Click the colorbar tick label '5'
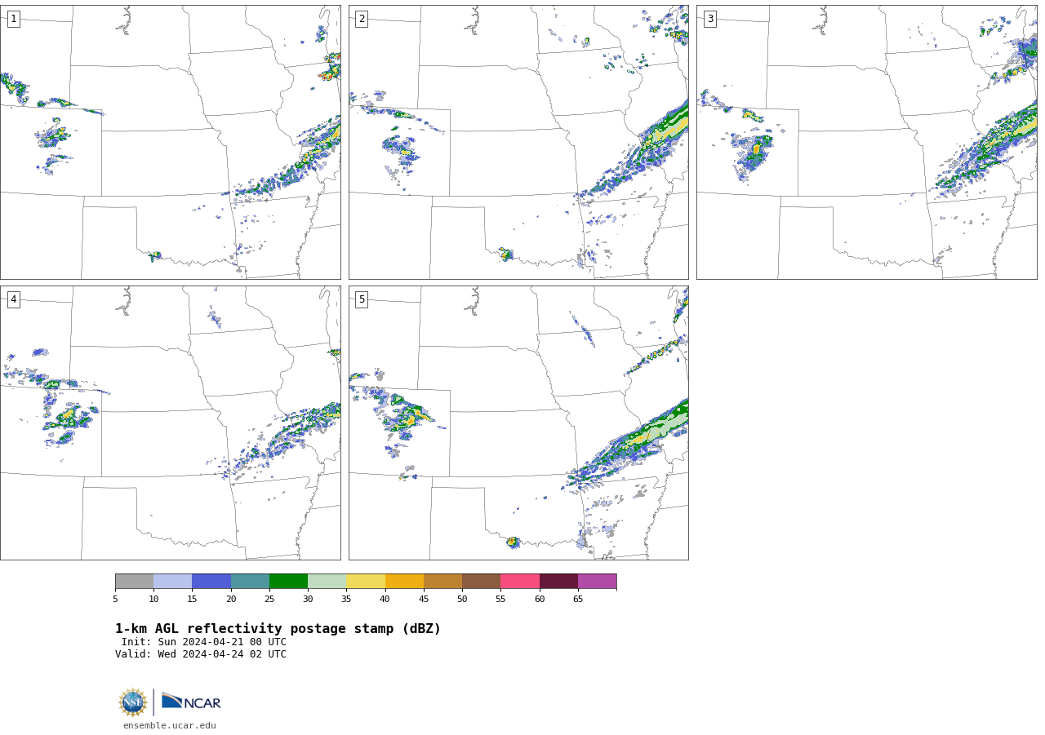This screenshot has width=1045, height=735. (x=115, y=600)
